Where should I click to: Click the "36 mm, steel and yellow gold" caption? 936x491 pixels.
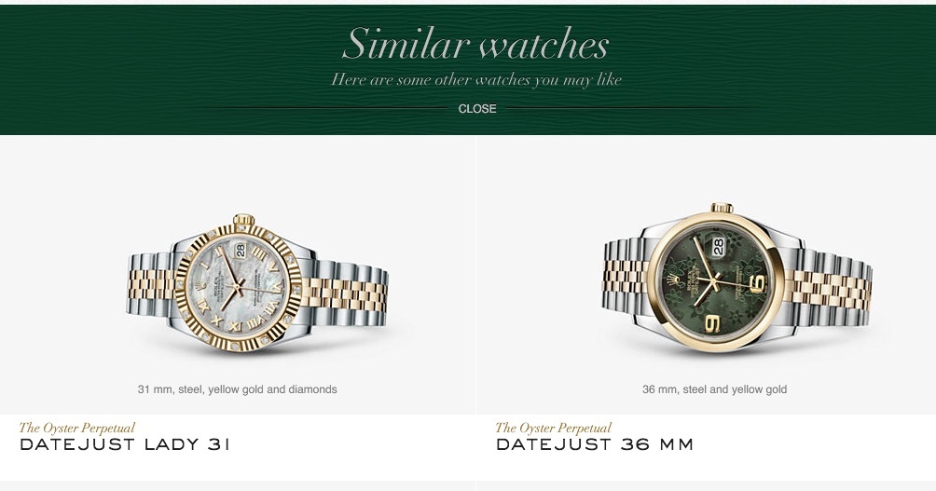point(714,389)
